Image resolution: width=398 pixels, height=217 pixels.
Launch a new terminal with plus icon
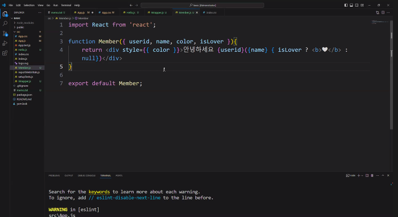pyautogui.click(x=358, y=175)
